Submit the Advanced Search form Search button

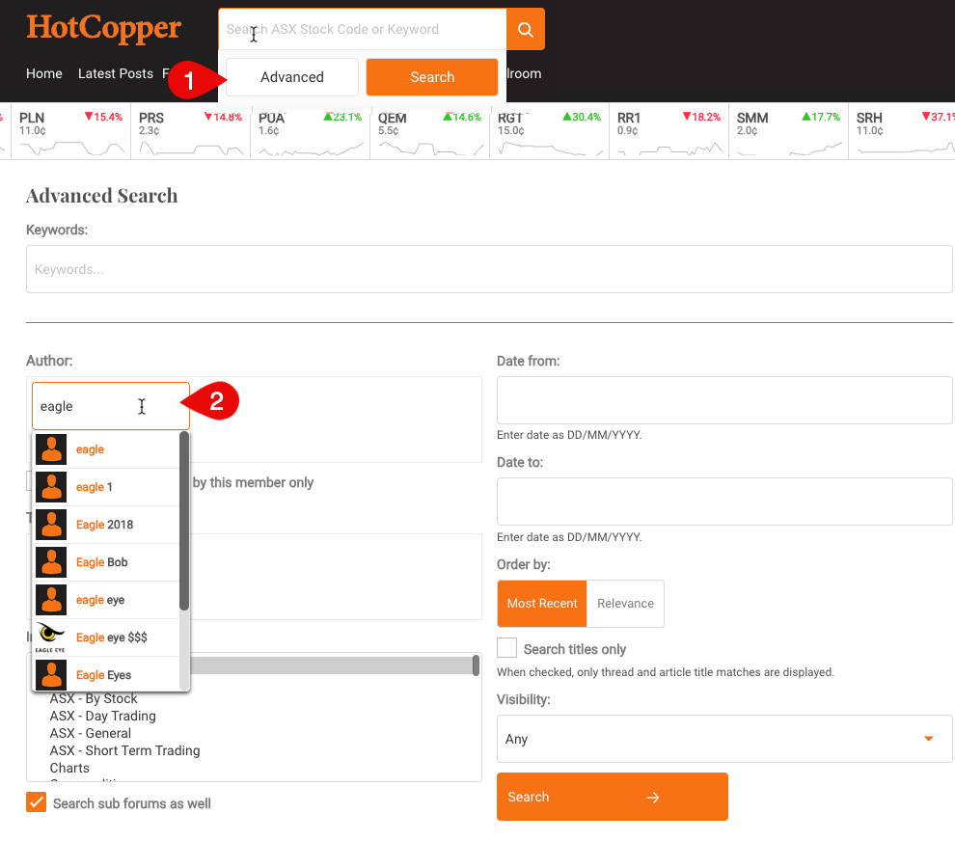613,798
